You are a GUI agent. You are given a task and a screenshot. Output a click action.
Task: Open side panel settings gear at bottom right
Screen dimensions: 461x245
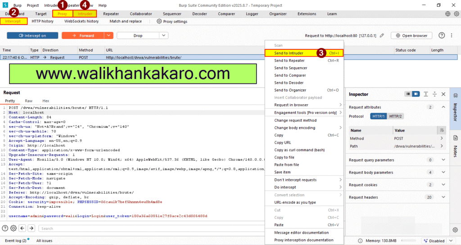click(x=455, y=230)
